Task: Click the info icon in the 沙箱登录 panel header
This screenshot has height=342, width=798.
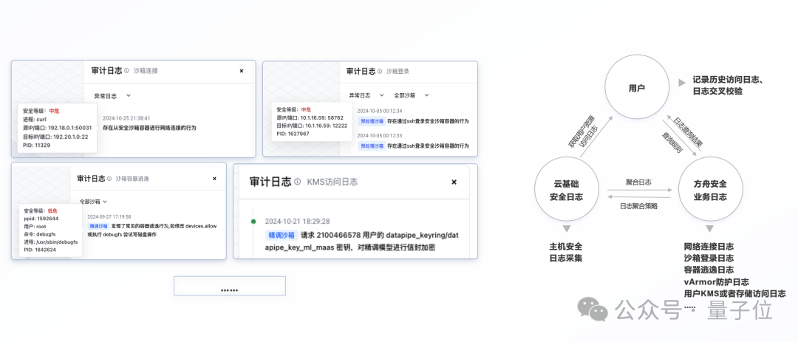Action: click(380, 72)
